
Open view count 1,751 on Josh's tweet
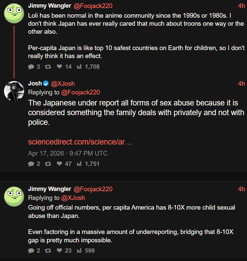click(x=79, y=164)
